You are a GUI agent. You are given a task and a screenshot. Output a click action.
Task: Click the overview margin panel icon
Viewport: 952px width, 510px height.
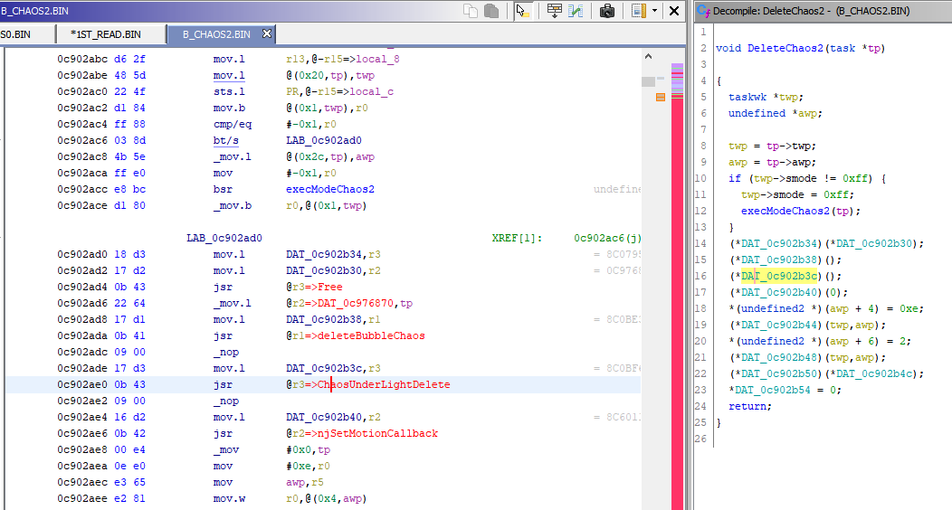tap(638, 11)
